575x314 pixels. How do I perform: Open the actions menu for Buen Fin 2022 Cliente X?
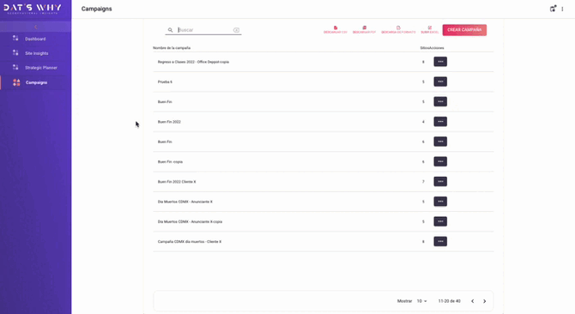[x=440, y=181]
